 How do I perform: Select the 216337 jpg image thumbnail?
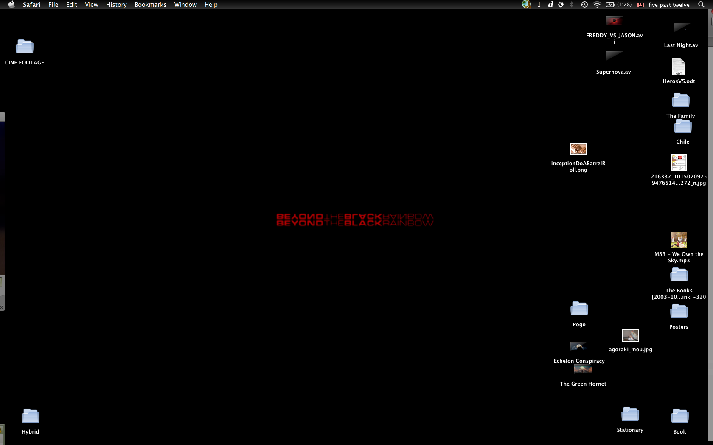(679, 162)
